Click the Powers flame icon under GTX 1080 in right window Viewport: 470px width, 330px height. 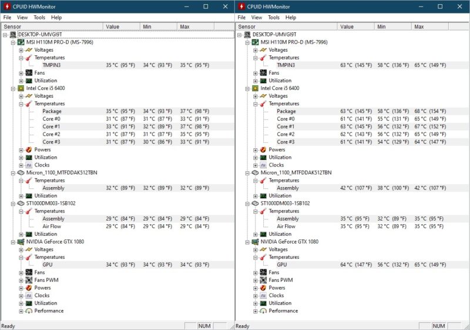[x=263, y=288]
